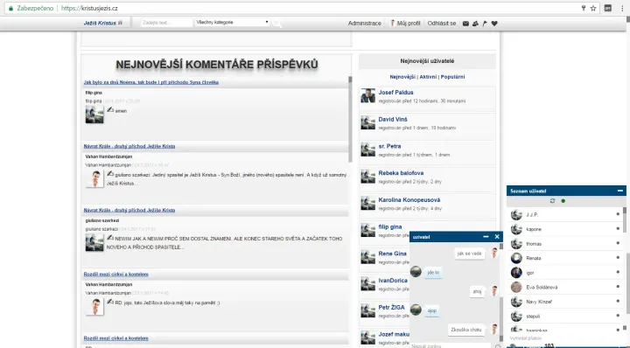Click edit pencil icon on NEWIM JAK comment
This screenshot has width=630, height=348.
pyautogui.click(x=110, y=238)
